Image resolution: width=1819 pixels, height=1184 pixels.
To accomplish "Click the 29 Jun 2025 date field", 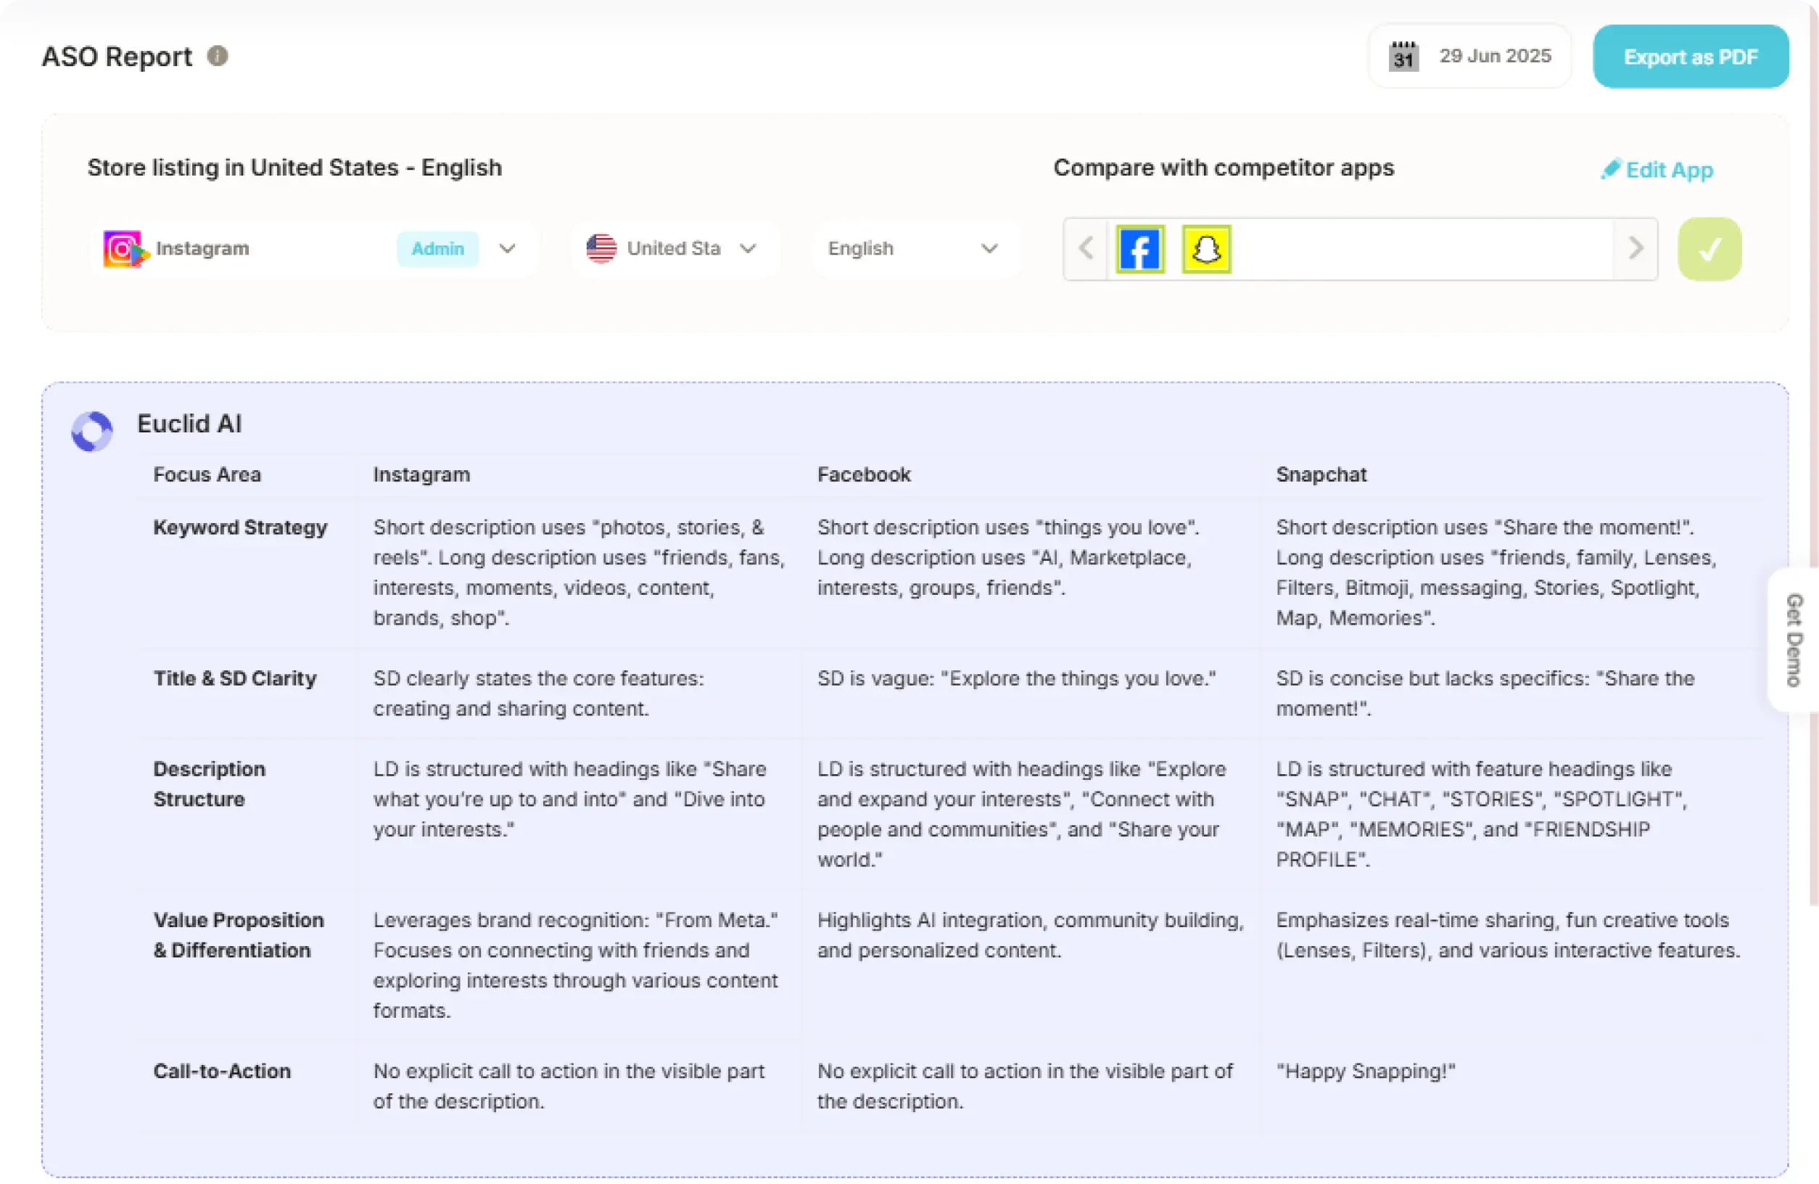I will pos(1495,55).
